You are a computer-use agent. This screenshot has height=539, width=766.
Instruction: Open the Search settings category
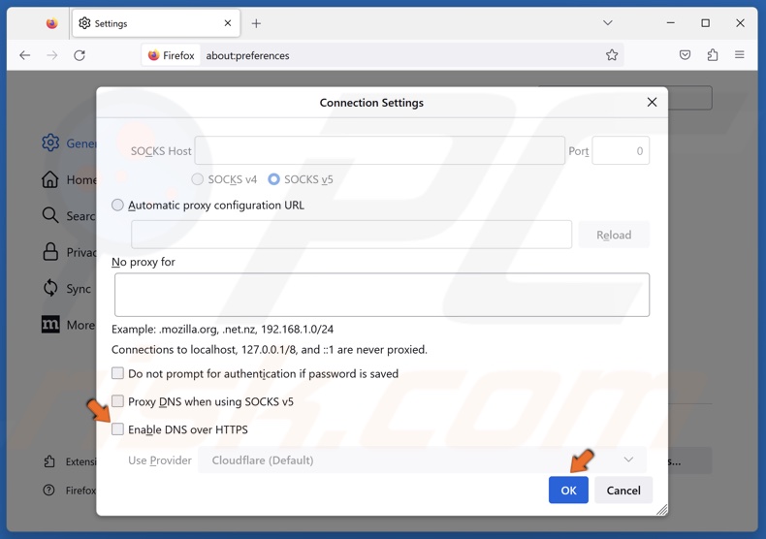[x=69, y=216]
